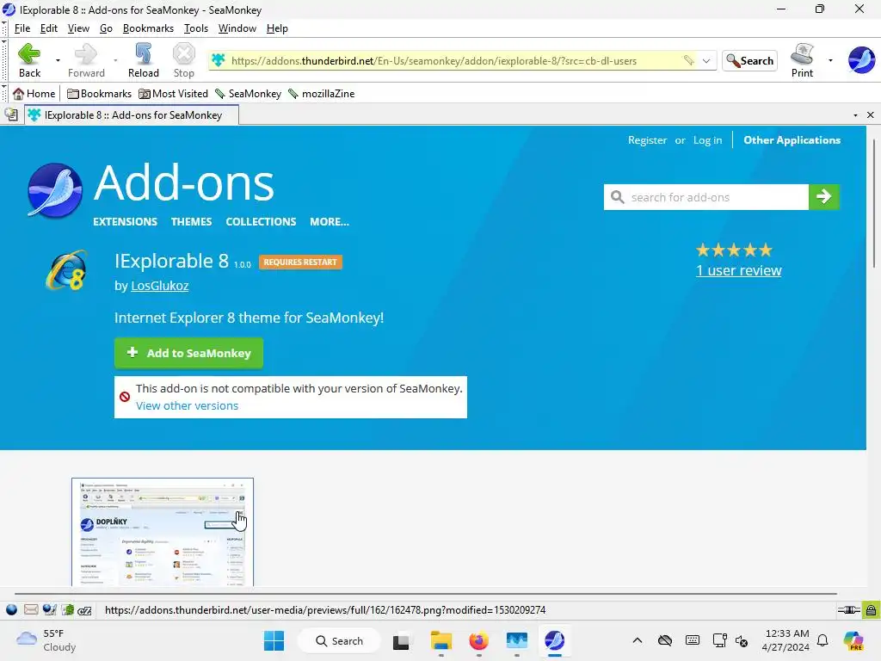Open the Forward button history dropdown
This screenshot has height=661, width=881.
click(115, 60)
